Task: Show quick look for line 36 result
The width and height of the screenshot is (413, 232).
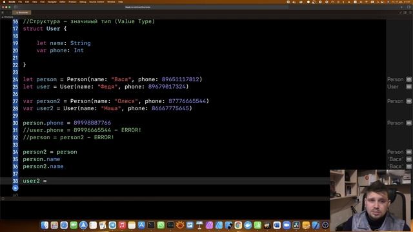Action: click(408, 166)
